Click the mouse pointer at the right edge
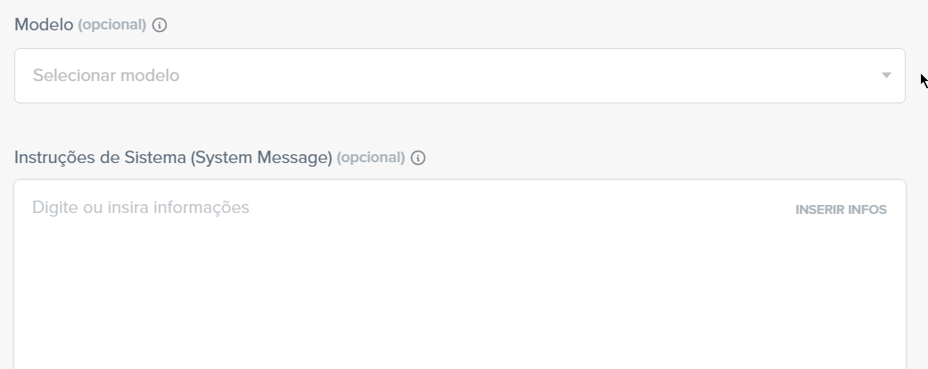The width and height of the screenshot is (928, 369). 924,80
